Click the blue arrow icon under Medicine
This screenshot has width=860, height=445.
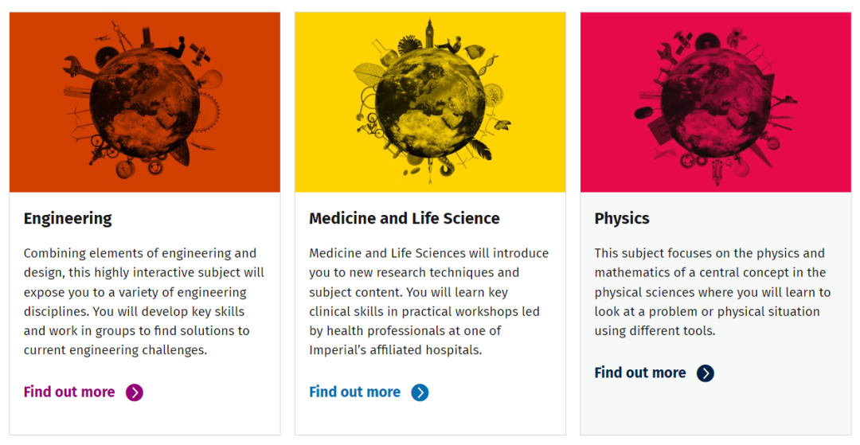click(420, 392)
